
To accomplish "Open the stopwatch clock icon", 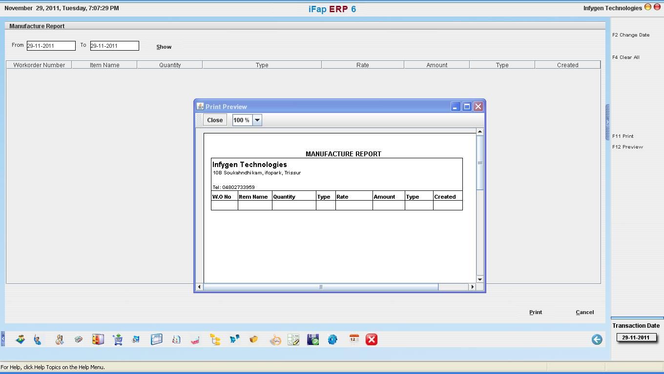I will pyautogui.click(x=275, y=340).
